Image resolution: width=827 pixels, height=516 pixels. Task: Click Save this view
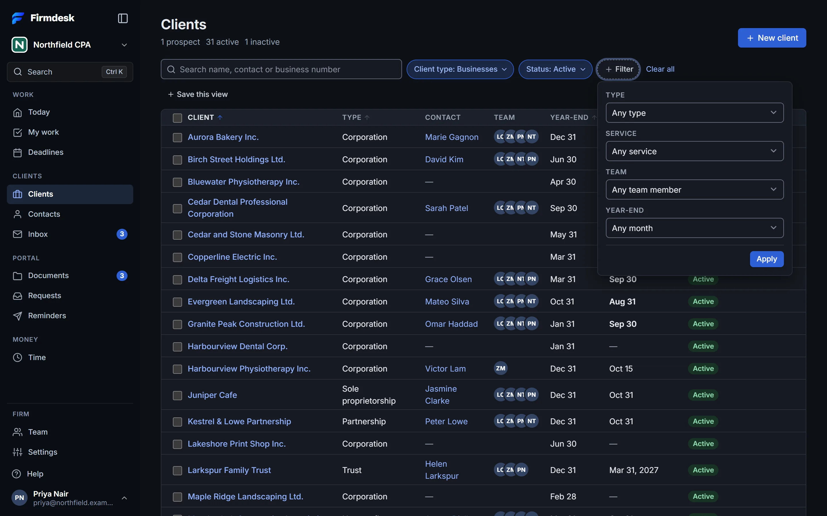(198, 94)
